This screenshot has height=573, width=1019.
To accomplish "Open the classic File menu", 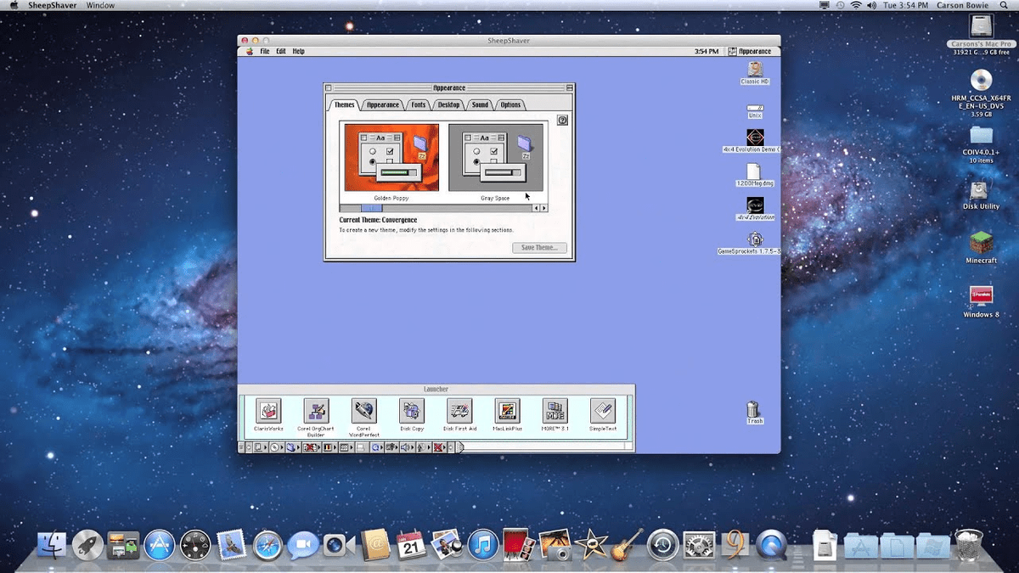I will coord(265,52).
